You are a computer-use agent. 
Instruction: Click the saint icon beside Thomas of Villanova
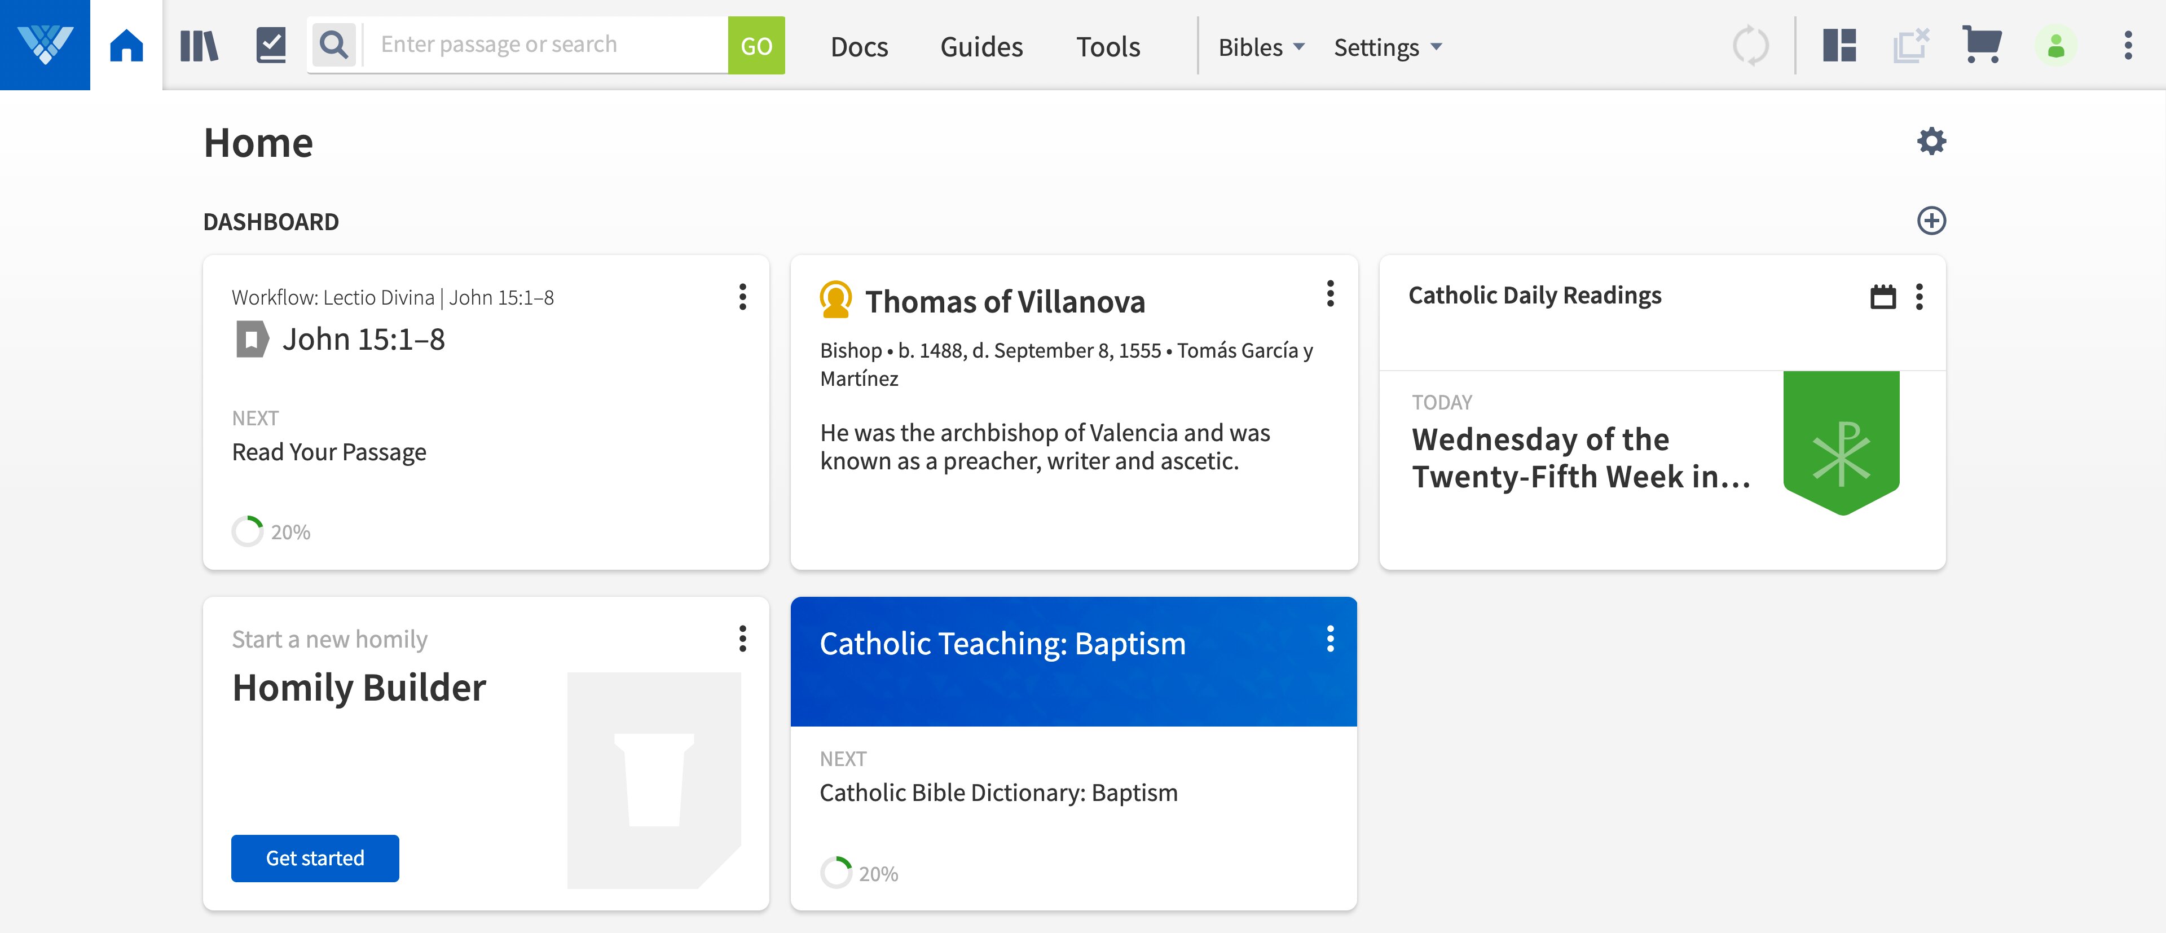click(x=836, y=300)
